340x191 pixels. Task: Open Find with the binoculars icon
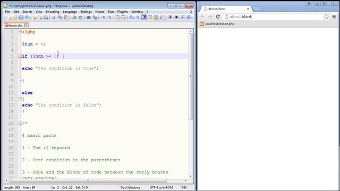point(89,18)
